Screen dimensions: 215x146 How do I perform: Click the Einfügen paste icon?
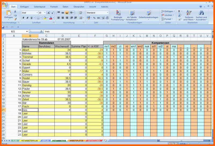pyautogui.click(x=8, y=13)
